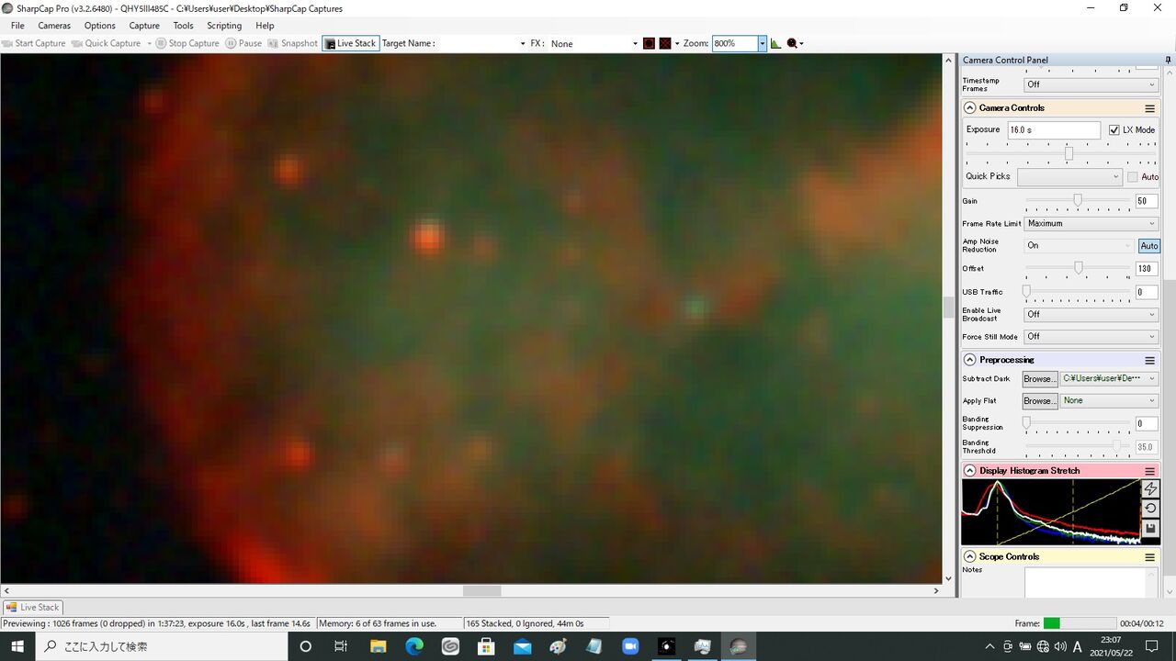Screen dimensions: 1176x661
Task: Toggle the LX Mode checkbox
Action: pyautogui.click(x=1114, y=129)
